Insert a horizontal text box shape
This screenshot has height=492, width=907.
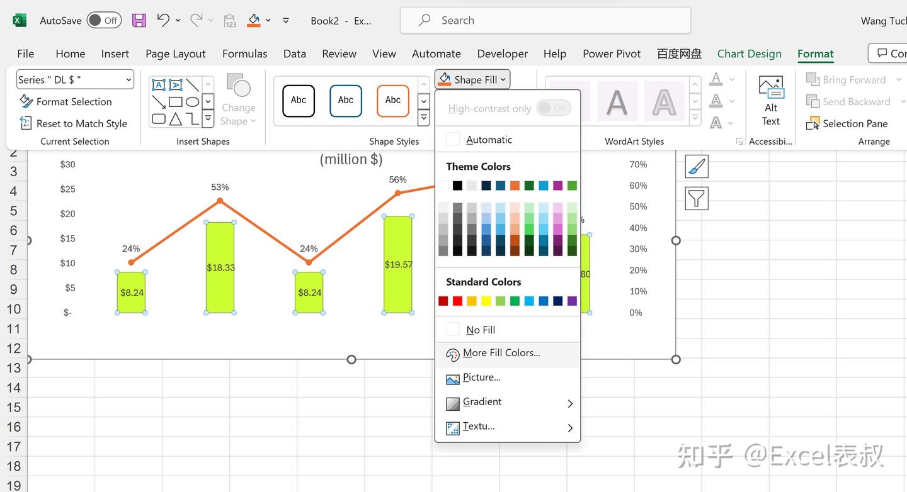pos(159,85)
